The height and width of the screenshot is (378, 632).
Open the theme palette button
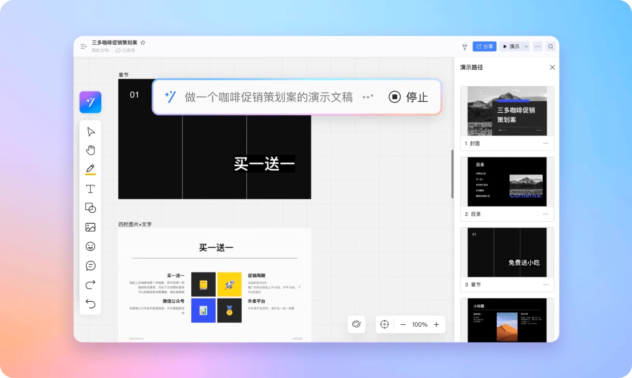(x=356, y=324)
